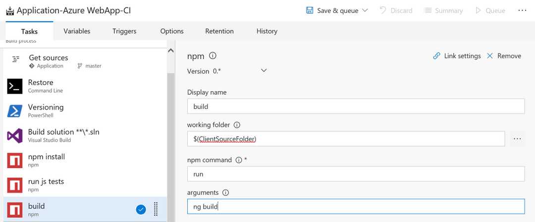Browse working folder with ellipsis button
The height and width of the screenshot is (222, 535).
517,139
